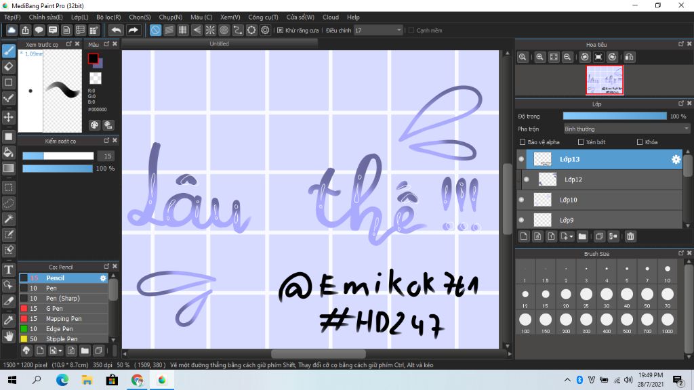Switch to the Untitled canvas tab
The image size is (694, 390).
point(220,44)
